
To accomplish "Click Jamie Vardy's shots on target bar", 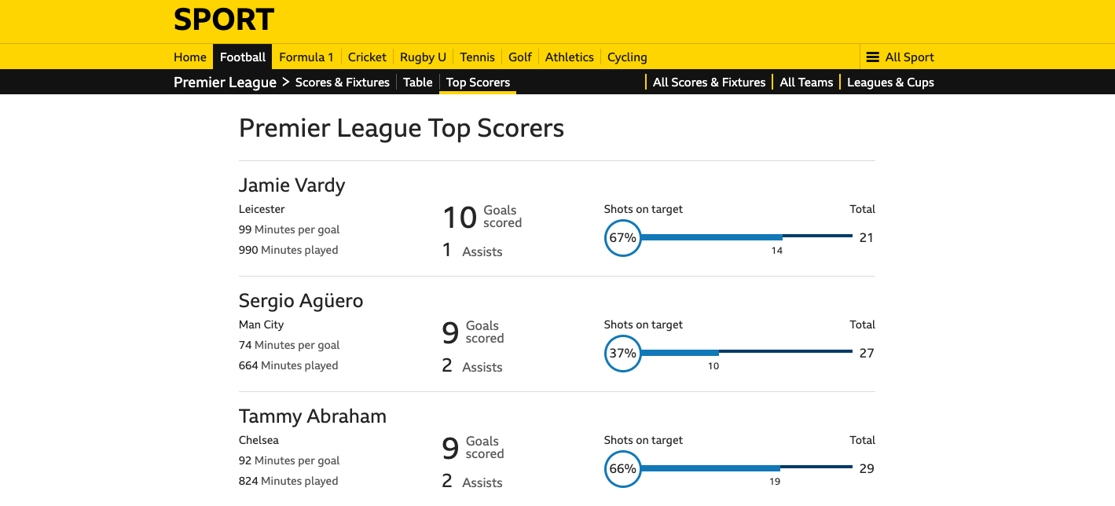I will (x=746, y=236).
